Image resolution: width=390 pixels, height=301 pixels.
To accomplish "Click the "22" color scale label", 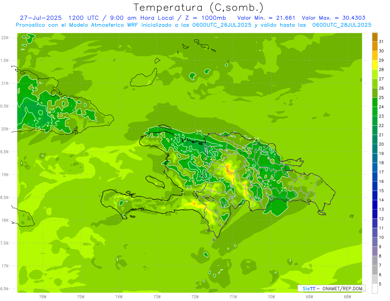I will 382,125.
